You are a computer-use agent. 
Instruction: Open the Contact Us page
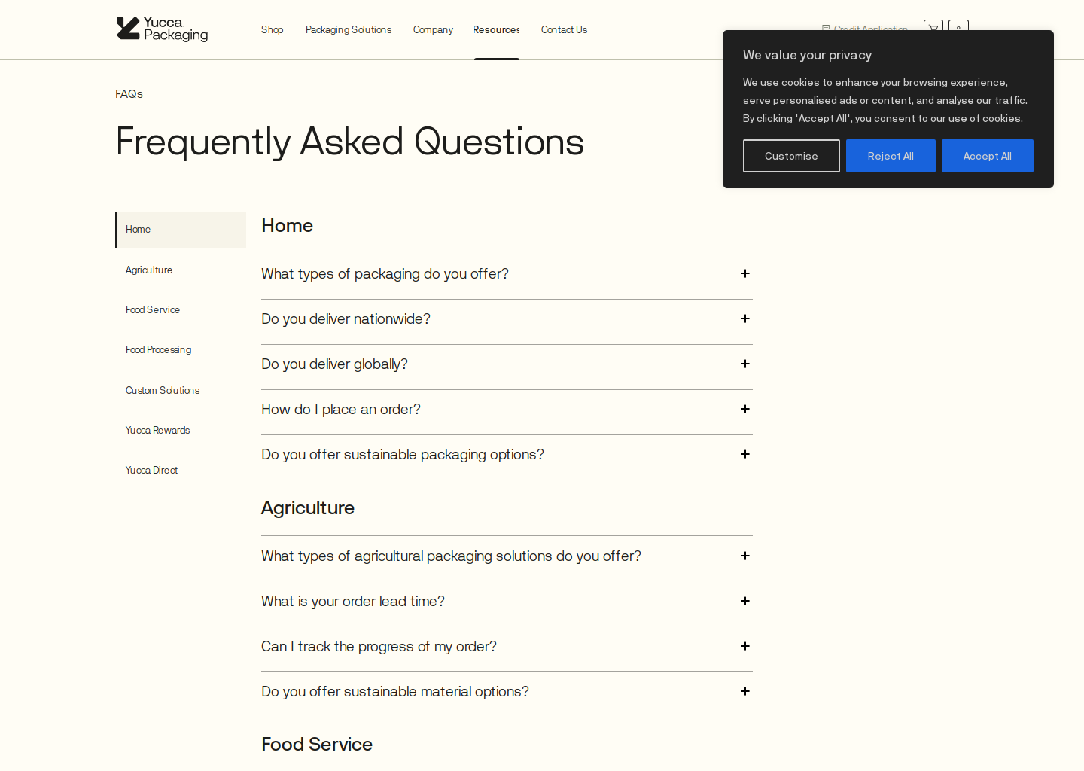pyautogui.click(x=564, y=29)
